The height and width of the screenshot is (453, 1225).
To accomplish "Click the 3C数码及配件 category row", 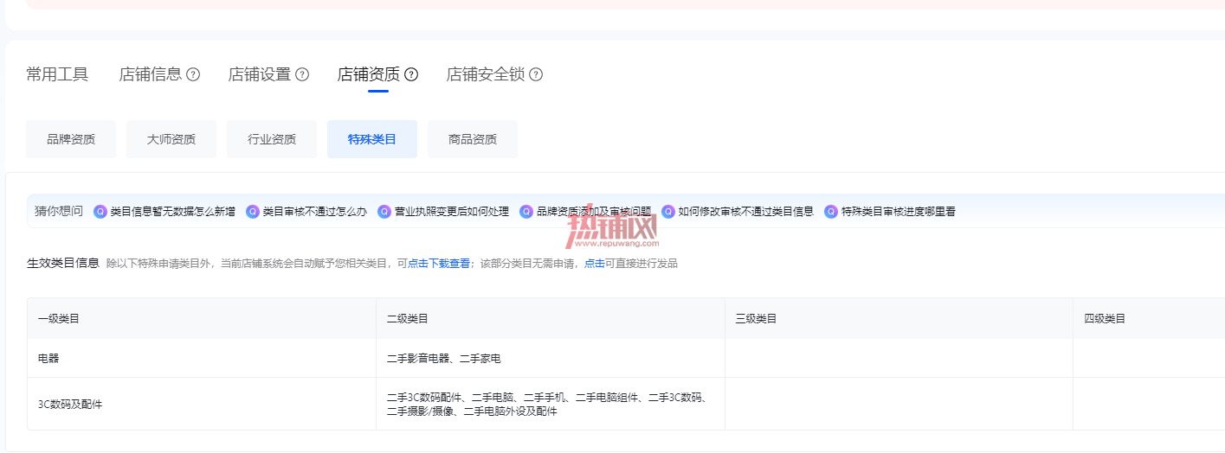I will [x=626, y=404].
